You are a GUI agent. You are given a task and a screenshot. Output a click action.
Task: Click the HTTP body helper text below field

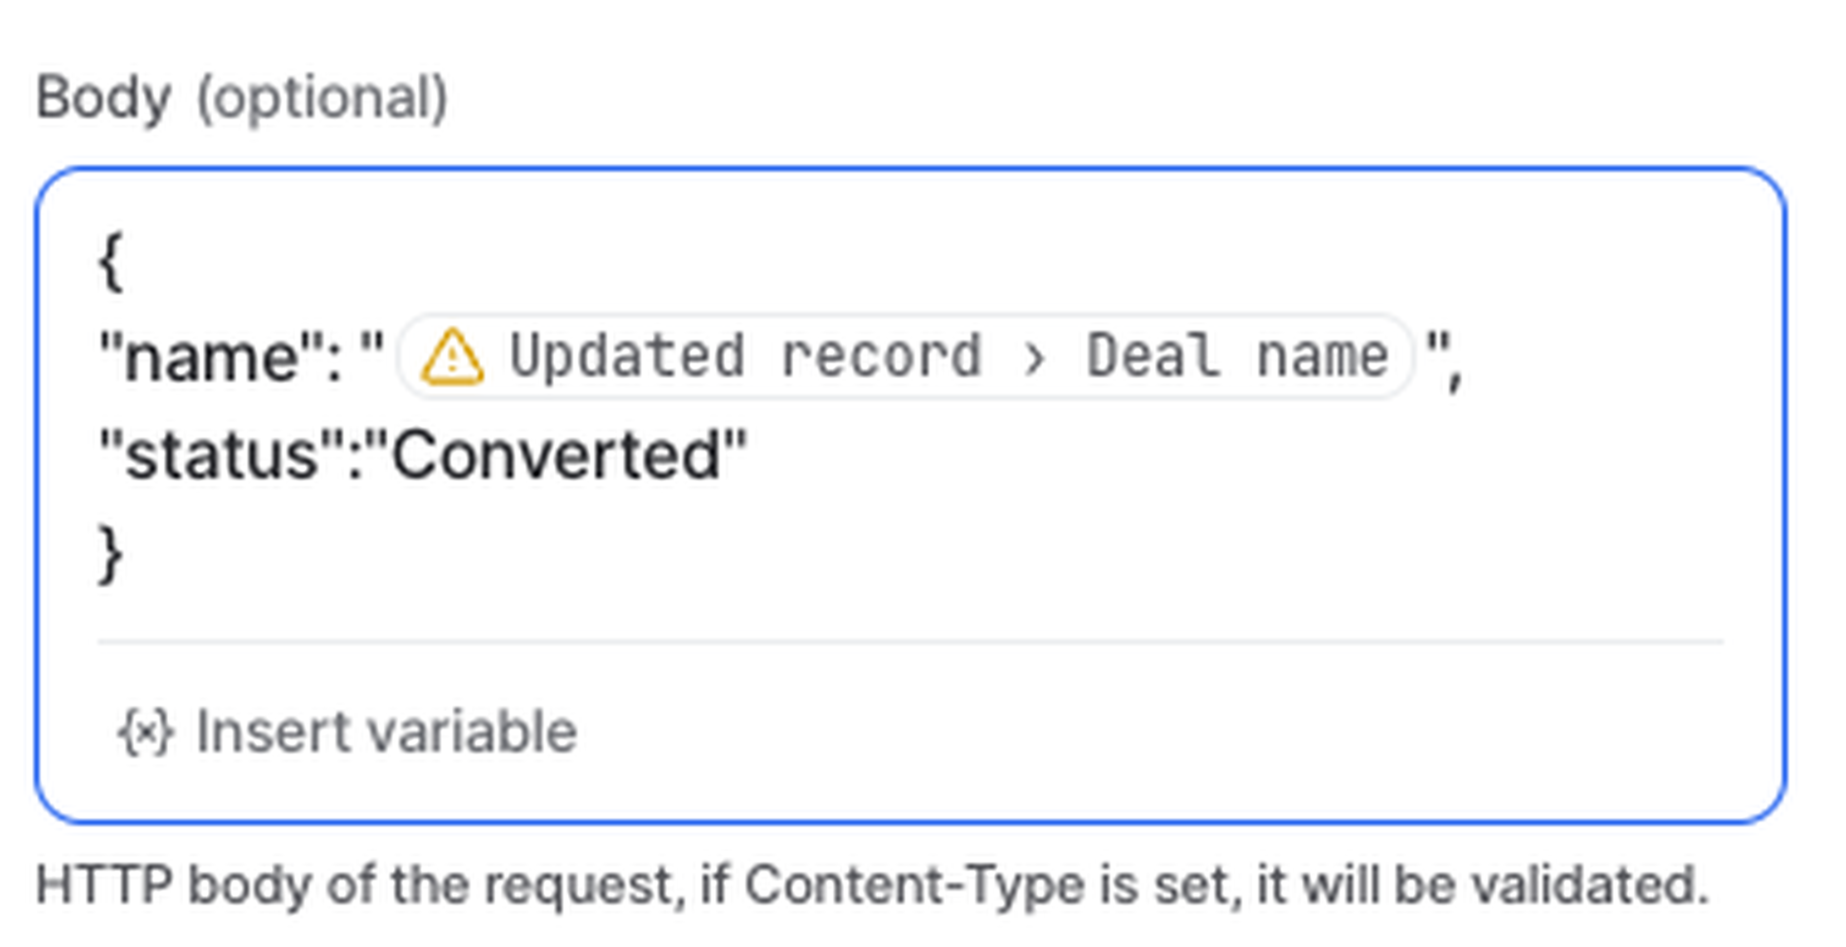872,886
